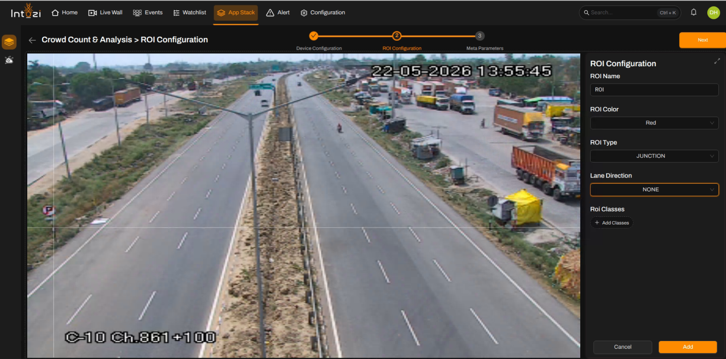Open the Watchlist menu item

[190, 13]
